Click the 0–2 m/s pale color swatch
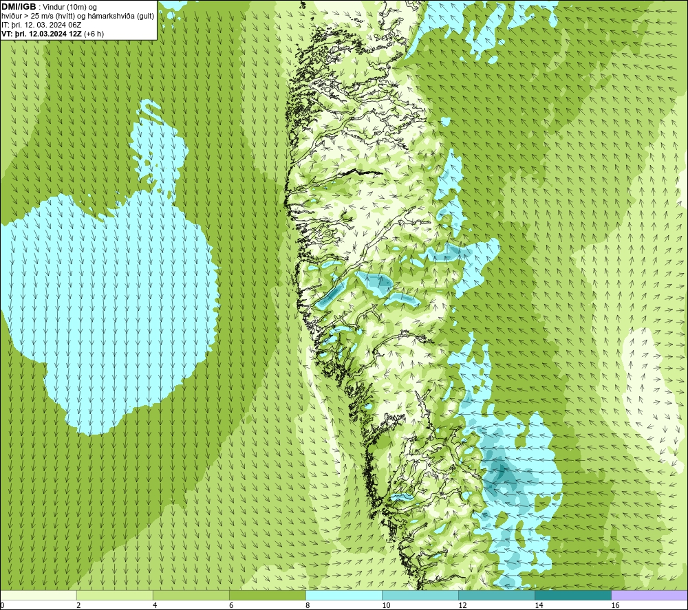The image size is (688, 610). click(x=39, y=595)
